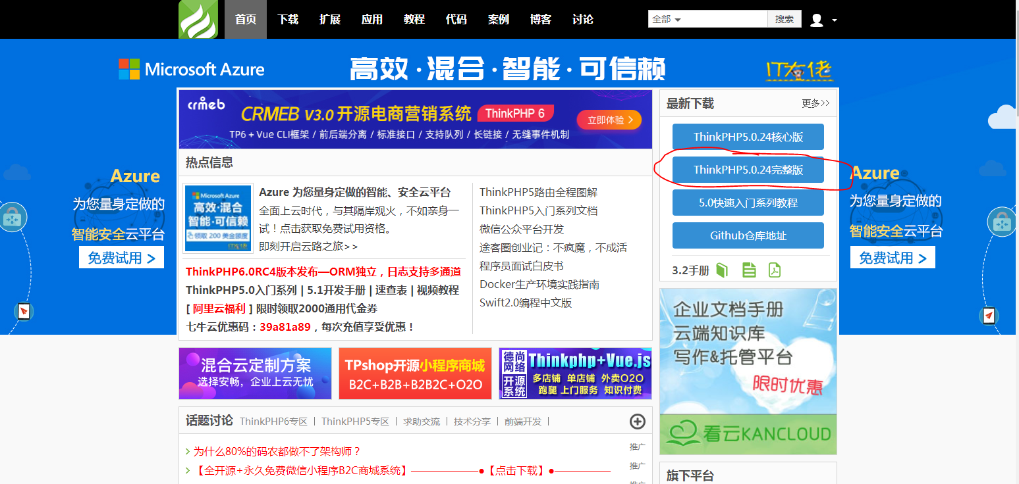The image size is (1019, 484).
Task: Open the ThinkPHP5.0入门系列 link
Action: [x=241, y=290]
